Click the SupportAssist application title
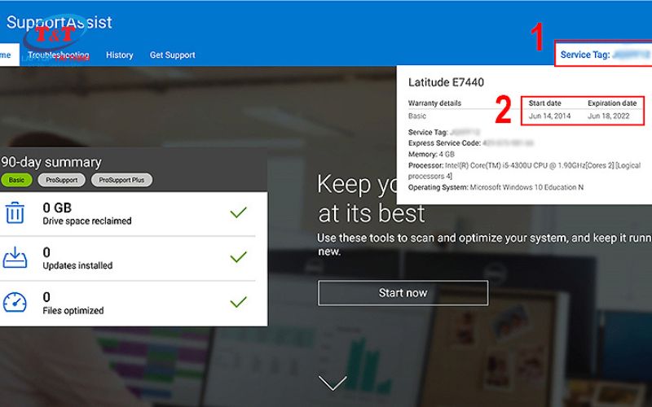 click(59, 22)
